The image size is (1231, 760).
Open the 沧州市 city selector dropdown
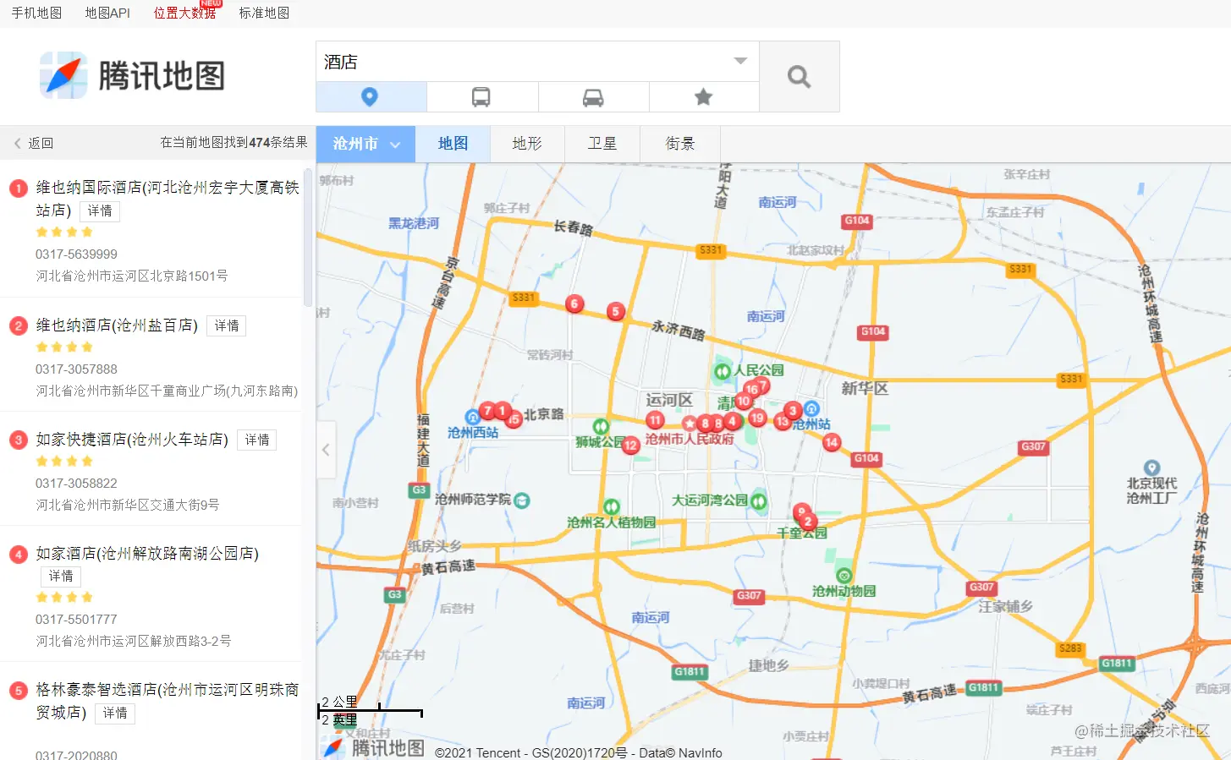[x=365, y=144]
